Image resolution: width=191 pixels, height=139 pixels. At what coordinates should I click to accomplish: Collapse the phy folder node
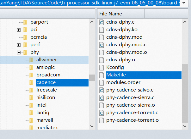pos(19,53)
